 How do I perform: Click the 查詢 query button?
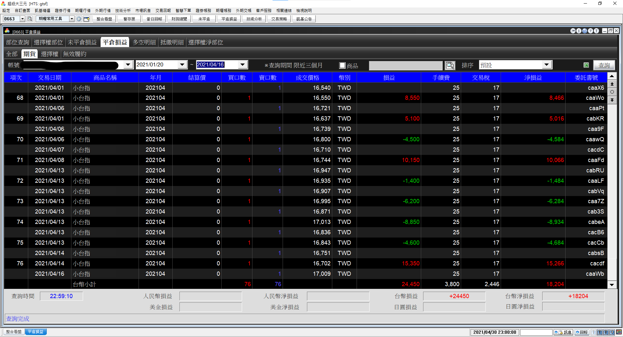click(604, 65)
